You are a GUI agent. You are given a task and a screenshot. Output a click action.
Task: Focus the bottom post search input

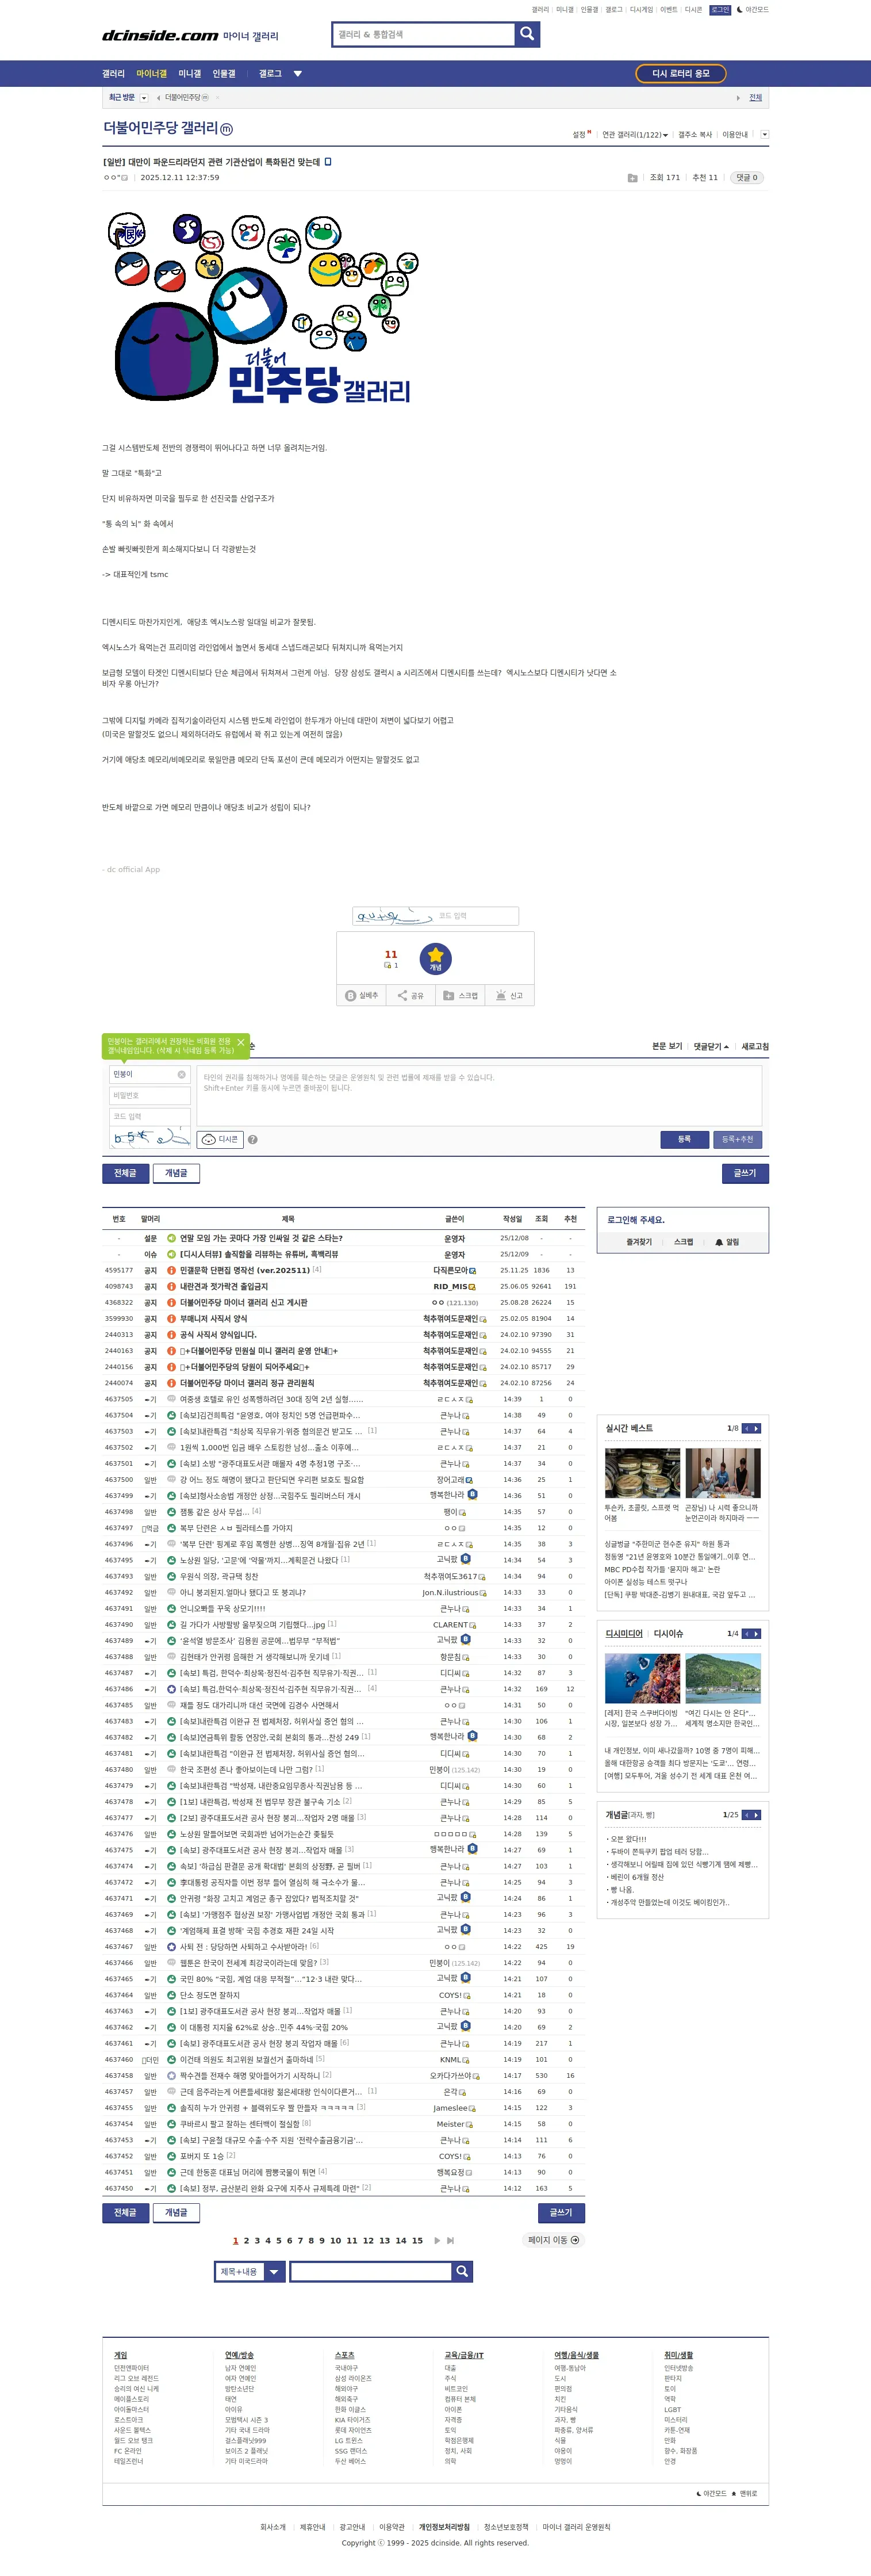tap(371, 2272)
